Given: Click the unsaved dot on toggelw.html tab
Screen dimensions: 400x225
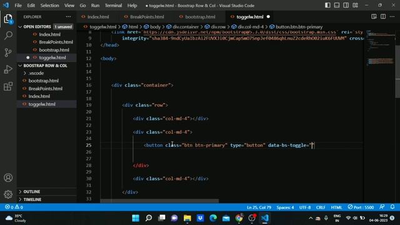Looking at the screenshot, I should [x=268, y=17].
